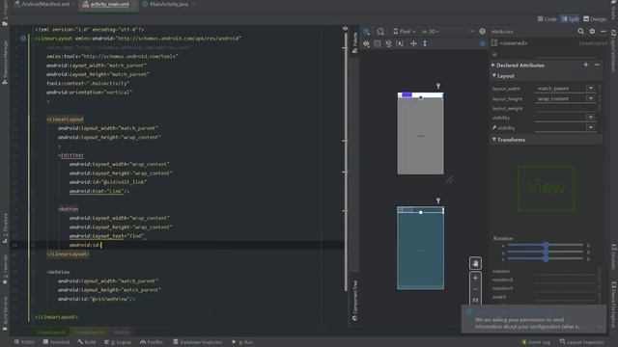
Task: Open Attributes panel settings gear
Action: tap(592, 31)
